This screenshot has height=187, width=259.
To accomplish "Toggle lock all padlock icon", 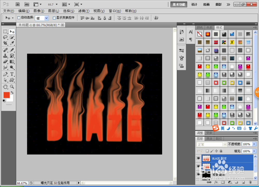I will pos(221,151).
